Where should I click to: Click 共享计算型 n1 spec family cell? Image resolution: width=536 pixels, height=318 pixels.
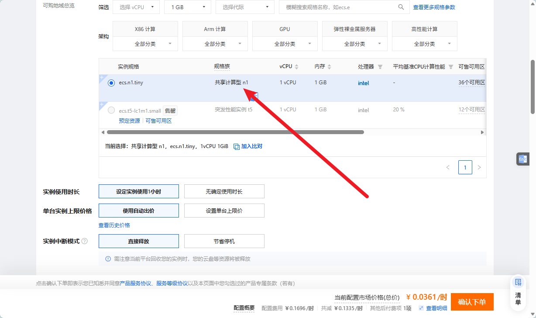231,82
